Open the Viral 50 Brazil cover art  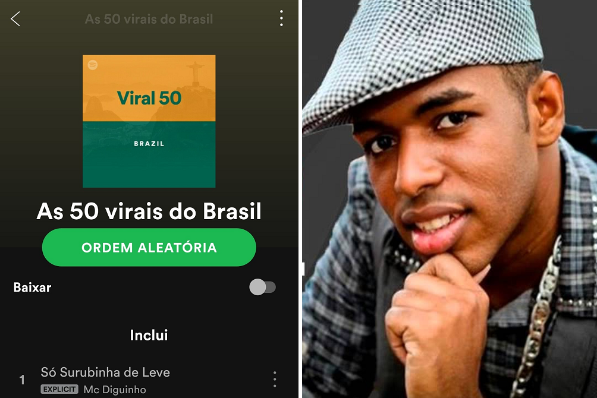pyautogui.click(x=149, y=121)
